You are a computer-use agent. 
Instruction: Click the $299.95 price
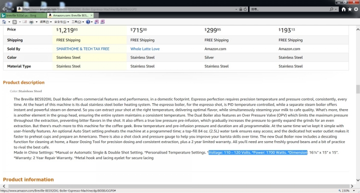[x=212, y=30]
